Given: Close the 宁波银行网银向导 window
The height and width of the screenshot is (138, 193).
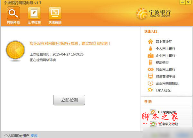Looking at the screenshot, I should [188, 2].
